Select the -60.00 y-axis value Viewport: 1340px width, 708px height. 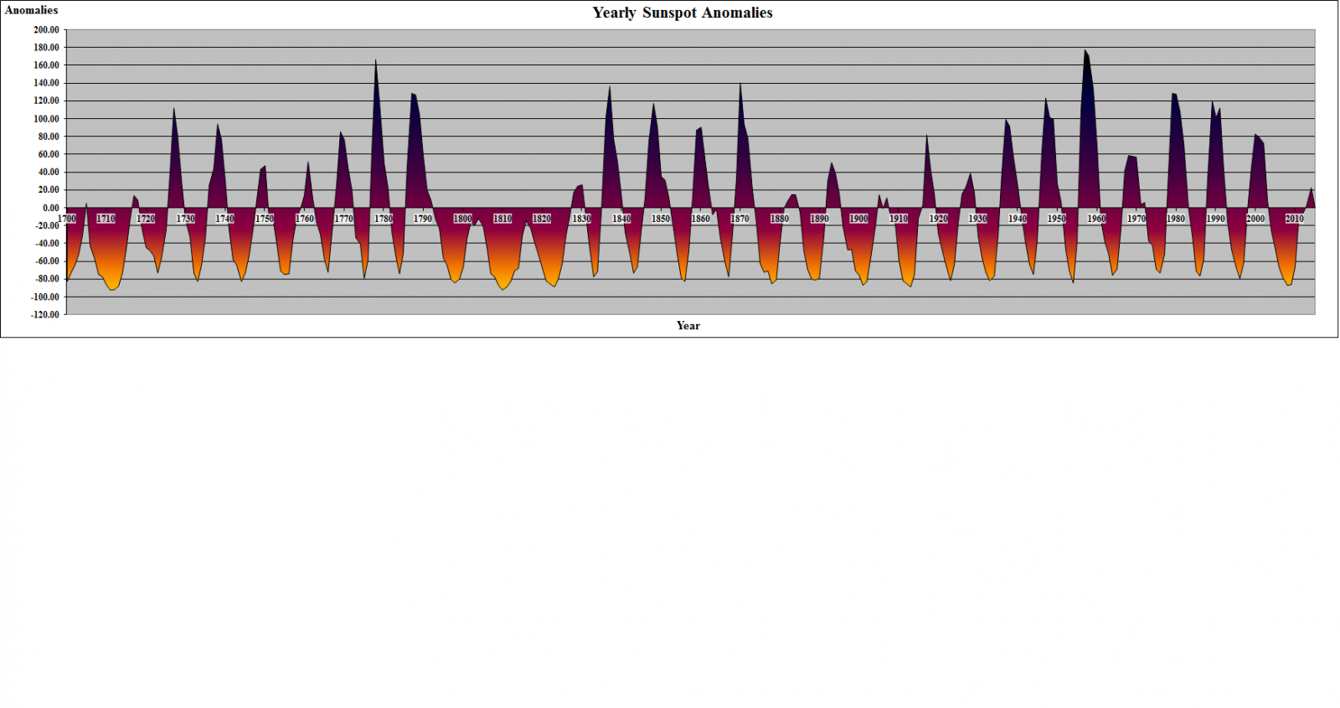(47, 261)
